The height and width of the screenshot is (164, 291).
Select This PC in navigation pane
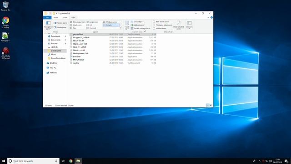(53, 68)
